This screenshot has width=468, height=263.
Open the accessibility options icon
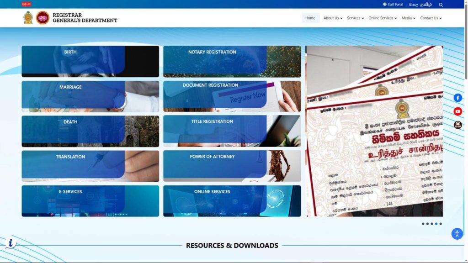pyautogui.click(x=457, y=234)
